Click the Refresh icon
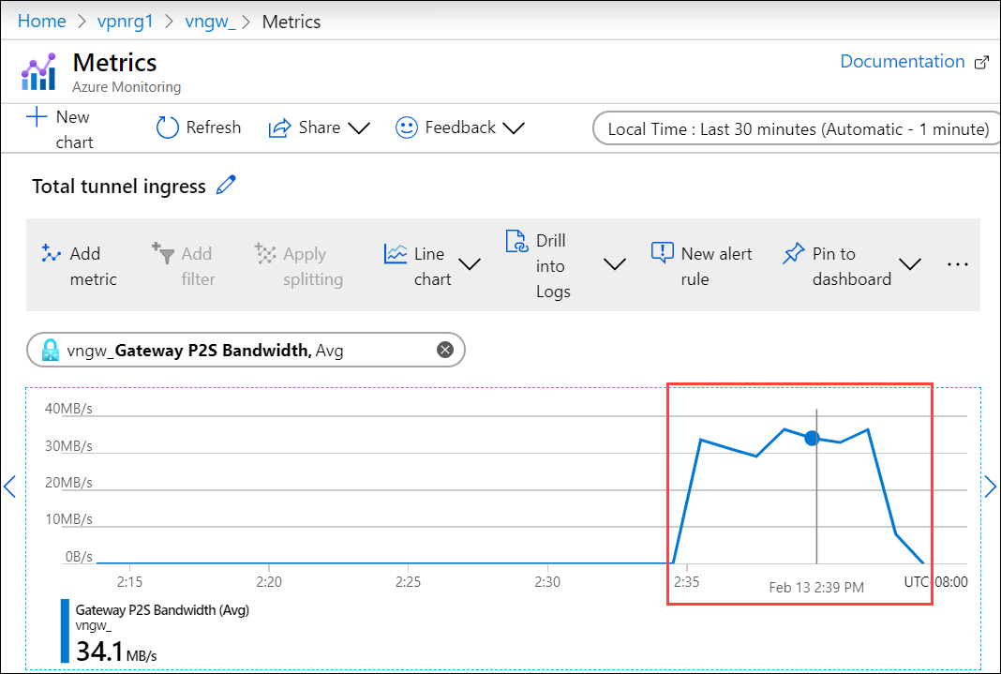The width and height of the screenshot is (1001, 674). pyautogui.click(x=167, y=127)
